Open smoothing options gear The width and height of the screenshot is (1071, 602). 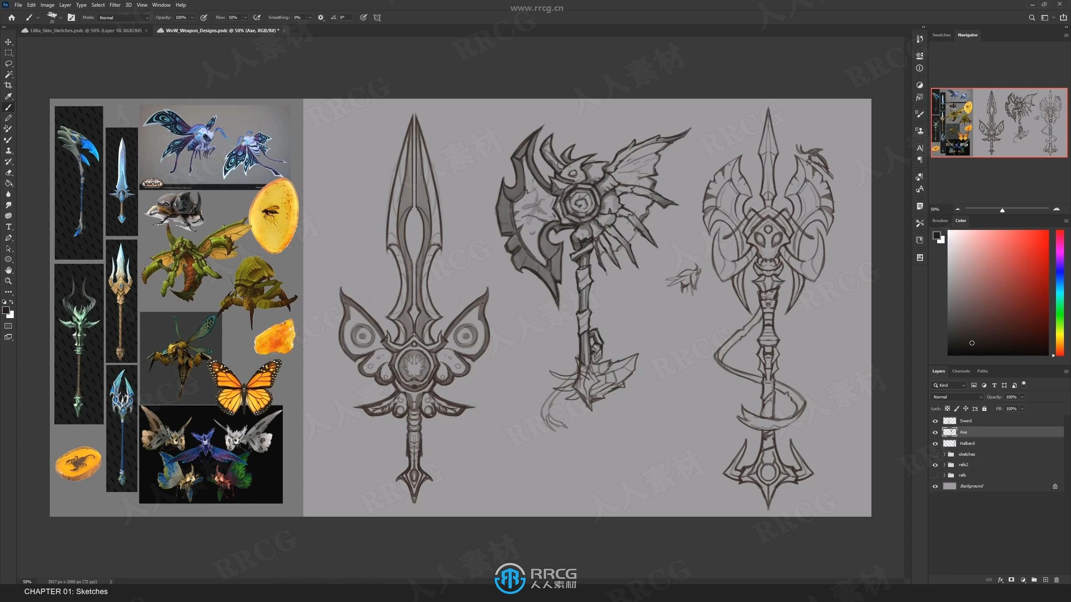[x=321, y=18]
